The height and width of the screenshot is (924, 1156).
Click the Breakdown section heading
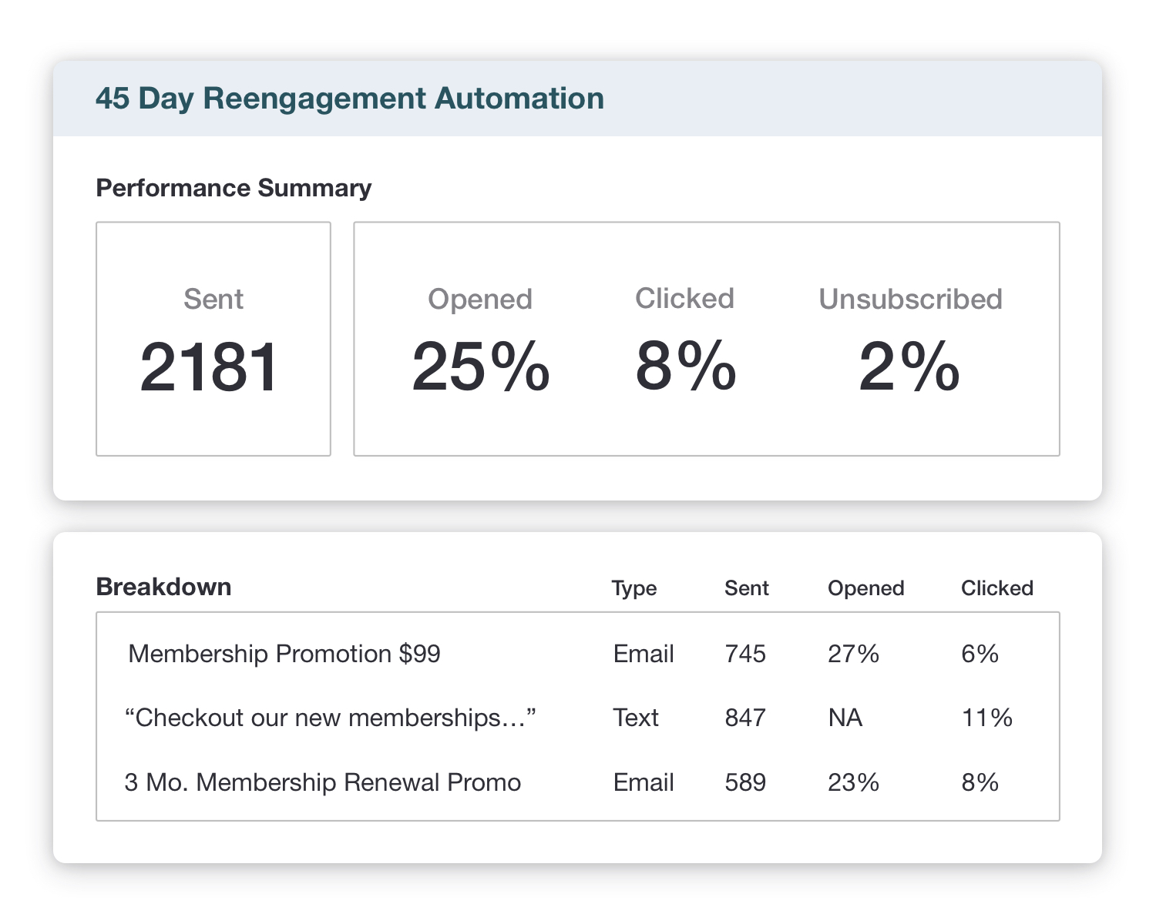pos(163,587)
